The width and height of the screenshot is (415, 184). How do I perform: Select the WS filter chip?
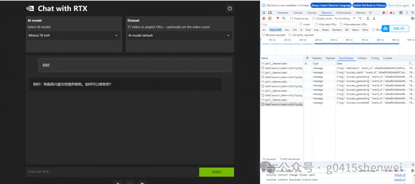coord(347,30)
